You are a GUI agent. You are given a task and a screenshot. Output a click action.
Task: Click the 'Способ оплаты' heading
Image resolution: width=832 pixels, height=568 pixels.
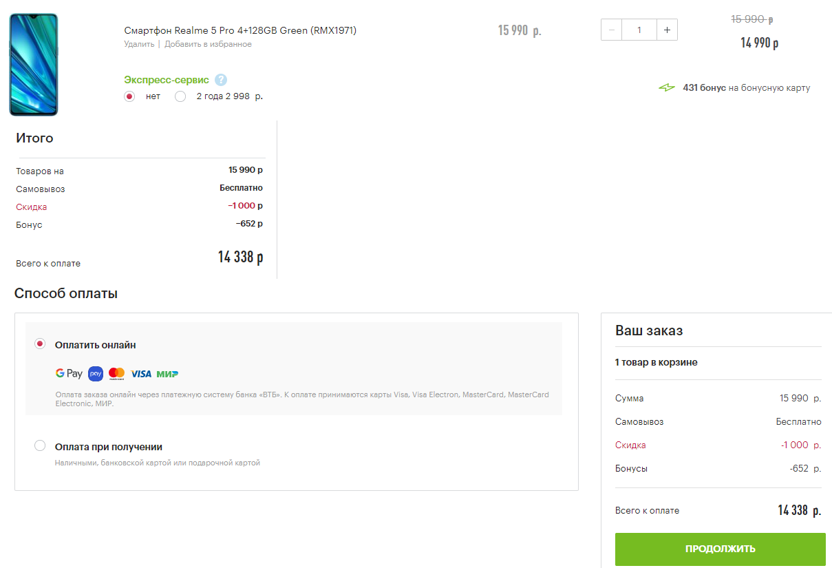tap(66, 293)
